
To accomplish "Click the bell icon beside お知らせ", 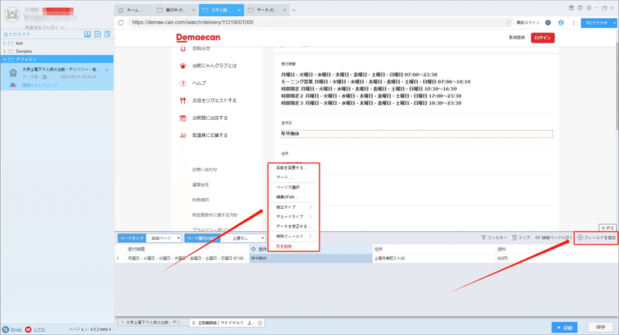I will point(183,49).
